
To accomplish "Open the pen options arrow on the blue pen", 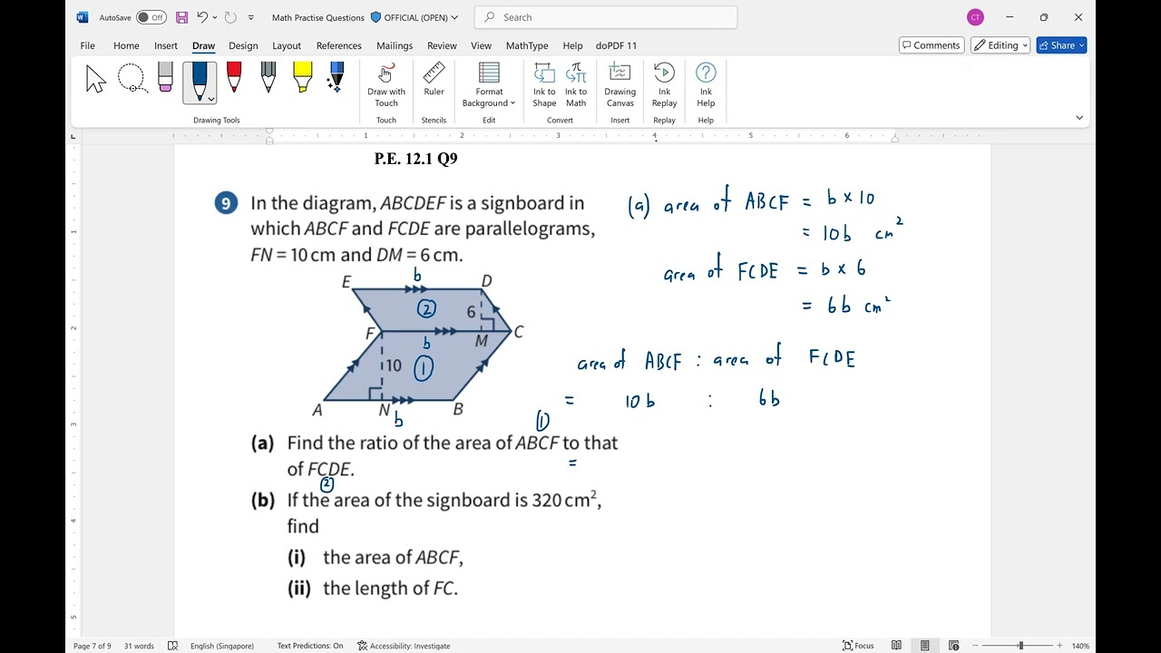I will [210, 98].
